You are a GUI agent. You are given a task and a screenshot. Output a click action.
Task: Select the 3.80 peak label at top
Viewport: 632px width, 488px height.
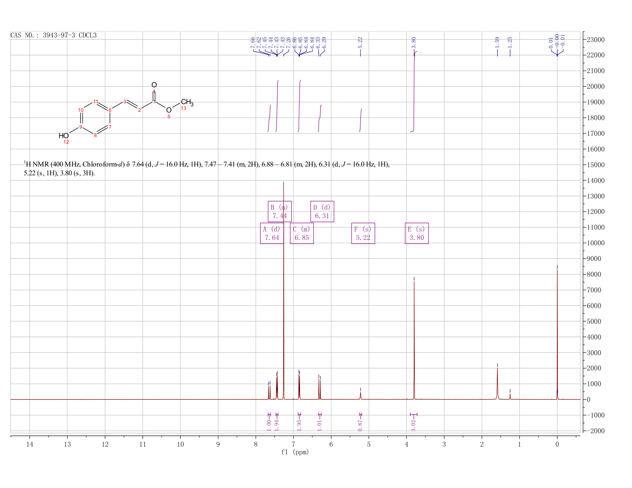pyautogui.click(x=414, y=42)
